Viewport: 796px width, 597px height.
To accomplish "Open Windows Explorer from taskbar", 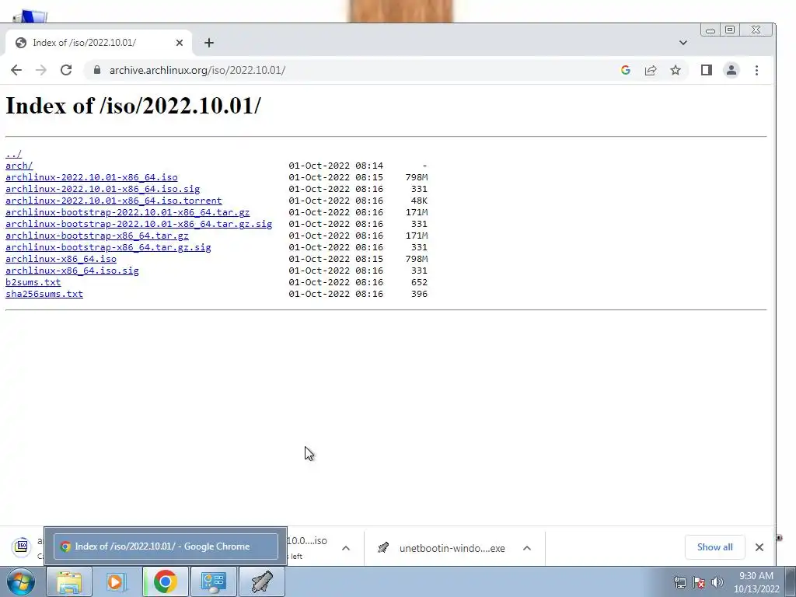I will (x=69, y=581).
